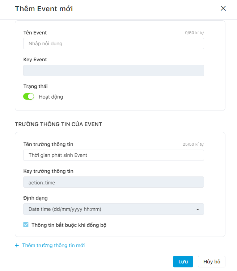
Task: Click the Thông tin bắt buộc khi đồng bộ text
Action: coord(69,225)
